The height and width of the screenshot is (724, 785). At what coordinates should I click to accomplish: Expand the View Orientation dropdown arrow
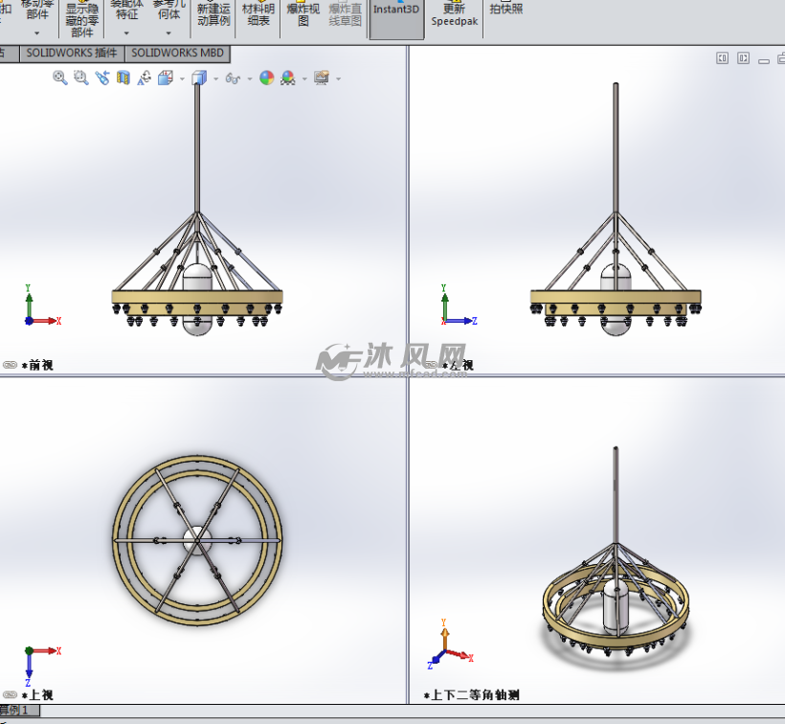coord(182,79)
